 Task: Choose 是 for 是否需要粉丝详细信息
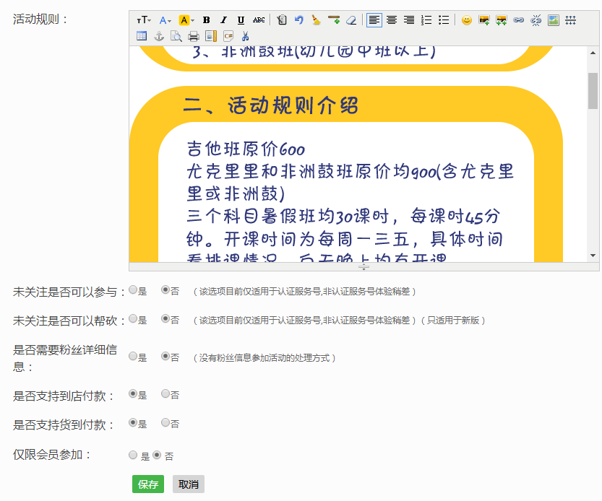pos(132,356)
